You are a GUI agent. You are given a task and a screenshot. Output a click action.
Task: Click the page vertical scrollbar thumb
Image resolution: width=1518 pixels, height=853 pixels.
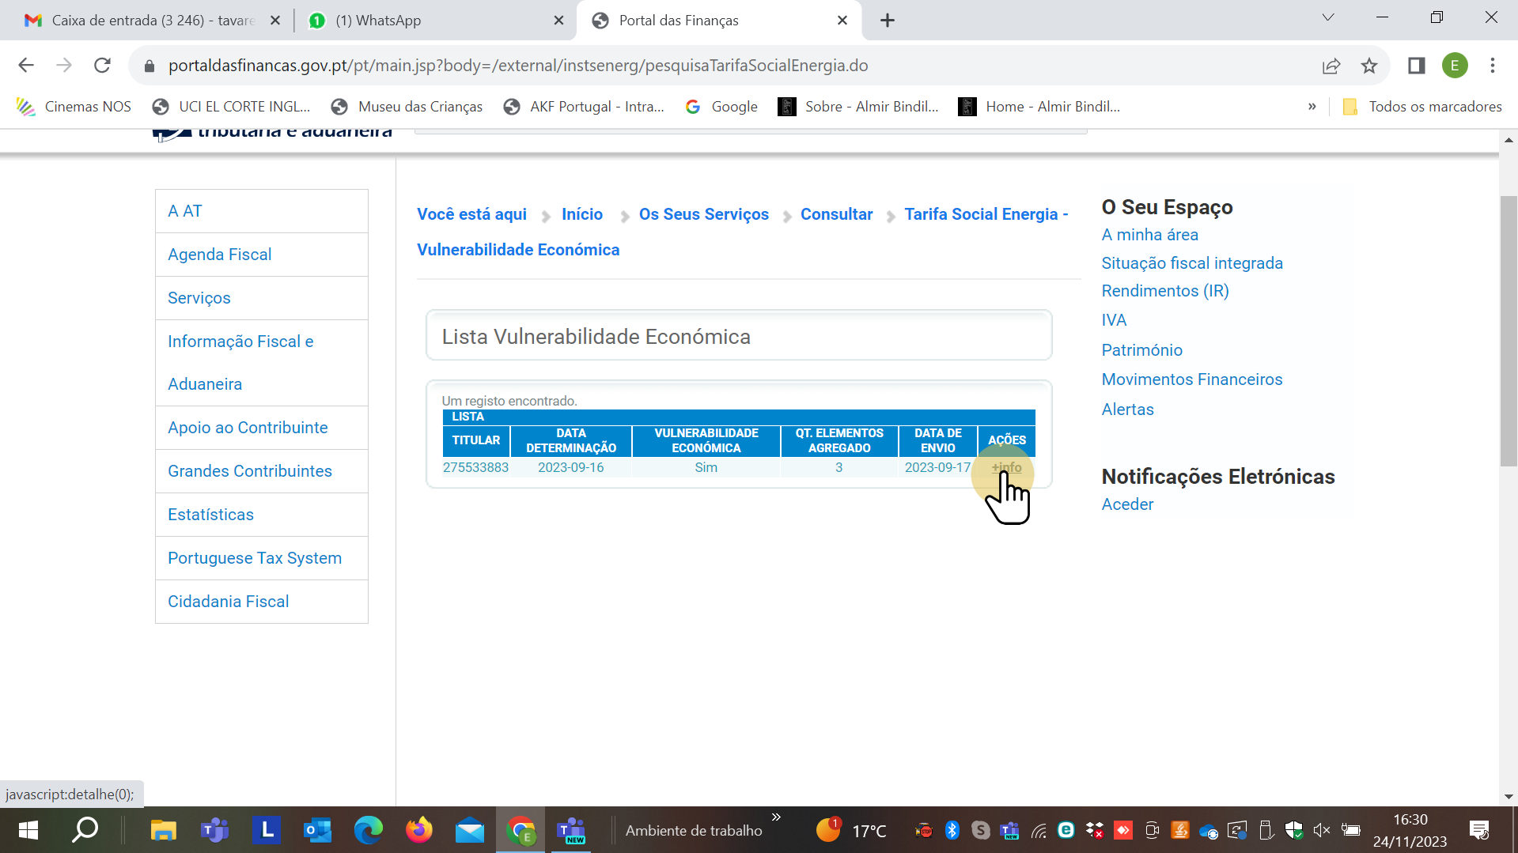pyautogui.click(x=1509, y=330)
